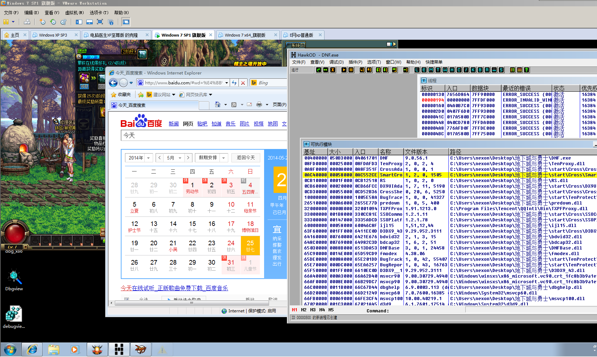Click the 音乐 link on Baidu

point(230,124)
